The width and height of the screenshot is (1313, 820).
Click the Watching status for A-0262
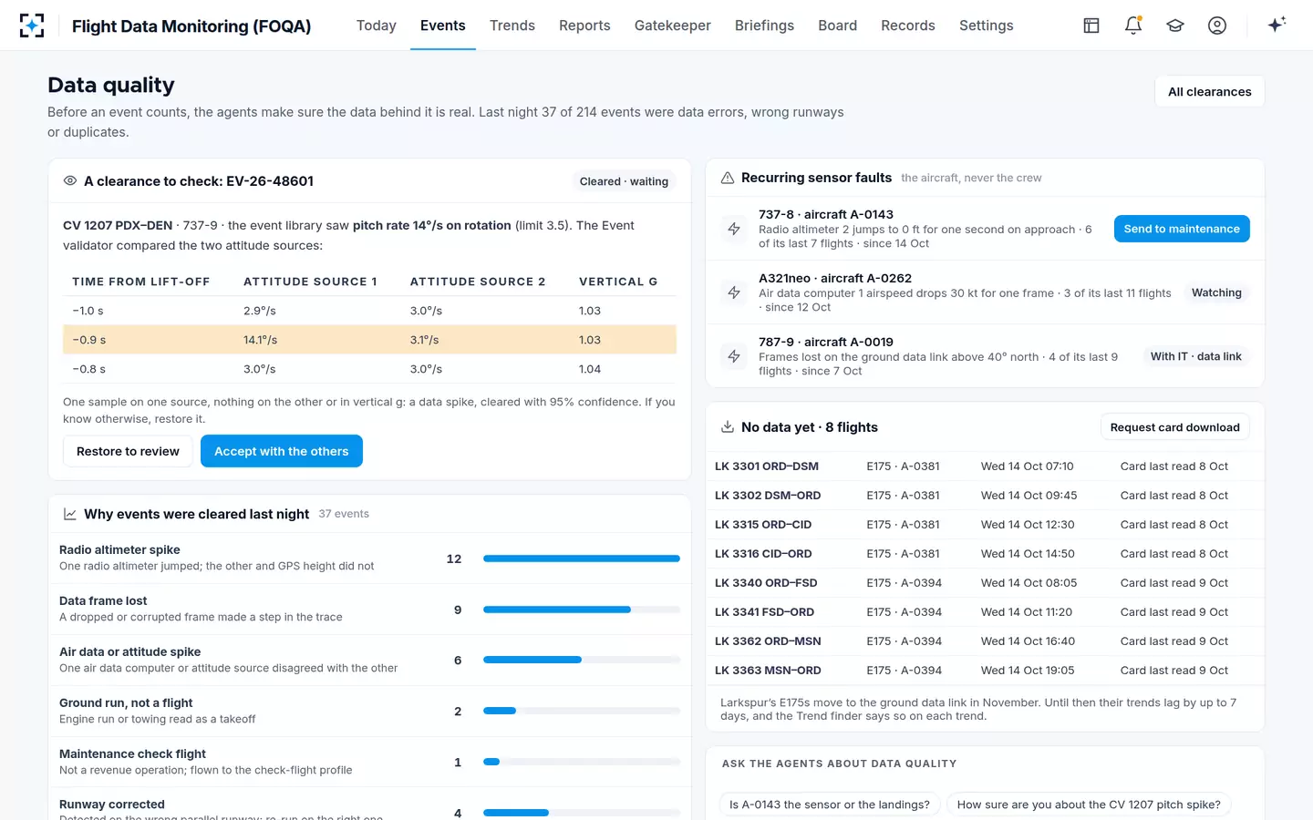1216,292
